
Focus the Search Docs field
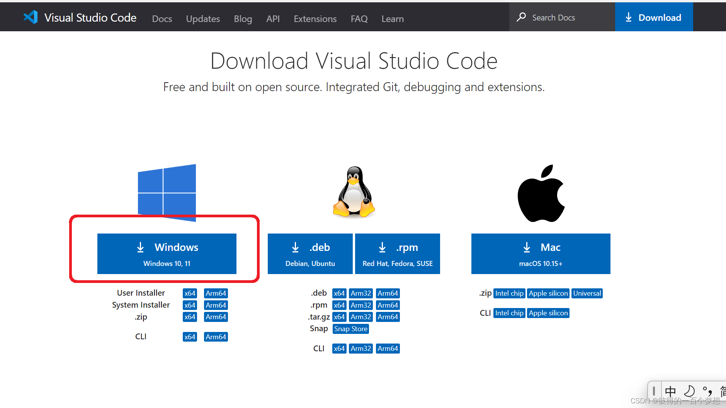pyautogui.click(x=562, y=17)
